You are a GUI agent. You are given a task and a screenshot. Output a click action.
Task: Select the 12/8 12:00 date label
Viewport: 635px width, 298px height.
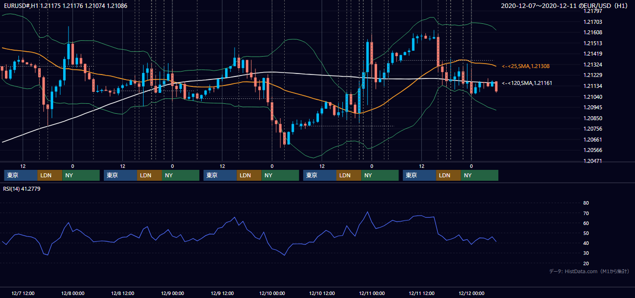click(123, 294)
